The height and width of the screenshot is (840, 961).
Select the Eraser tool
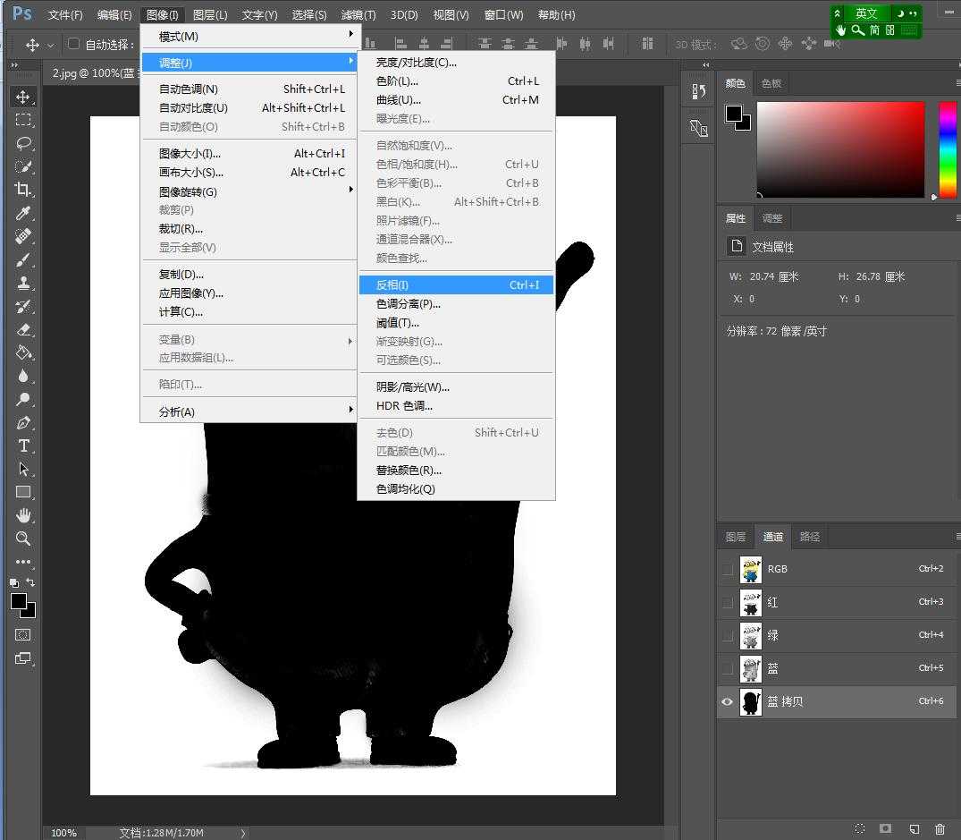pos(23,329)
